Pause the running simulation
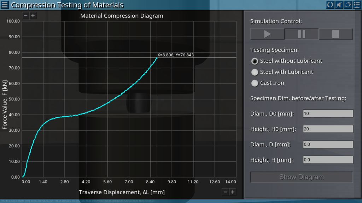Viewport: 362px width, 203px height. [302, 34]
